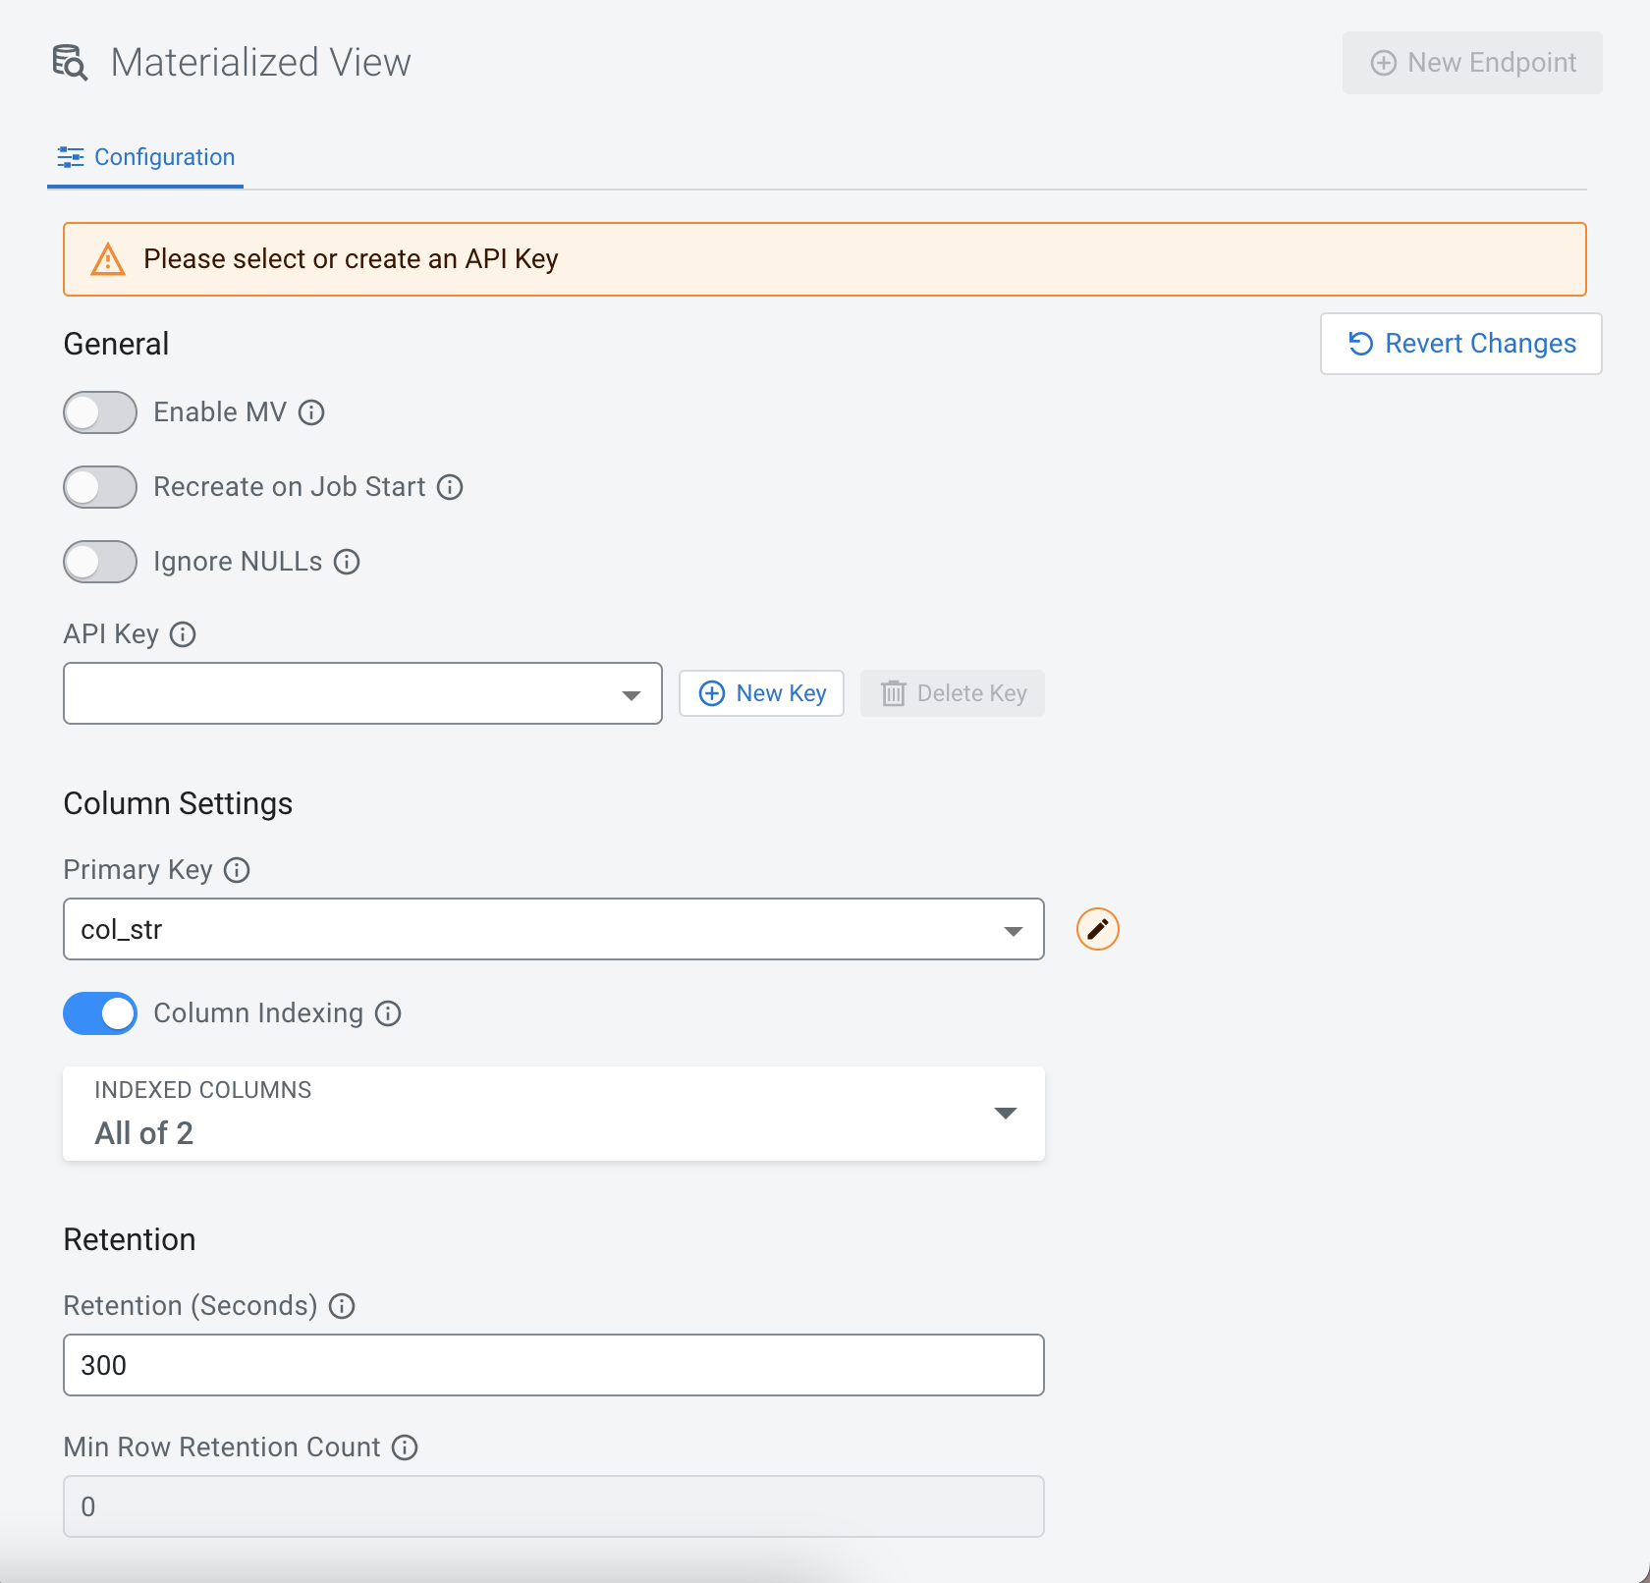Disable the Column Indexing toggle
Screen dimensions: 1650x1583
coord(100,1013)
